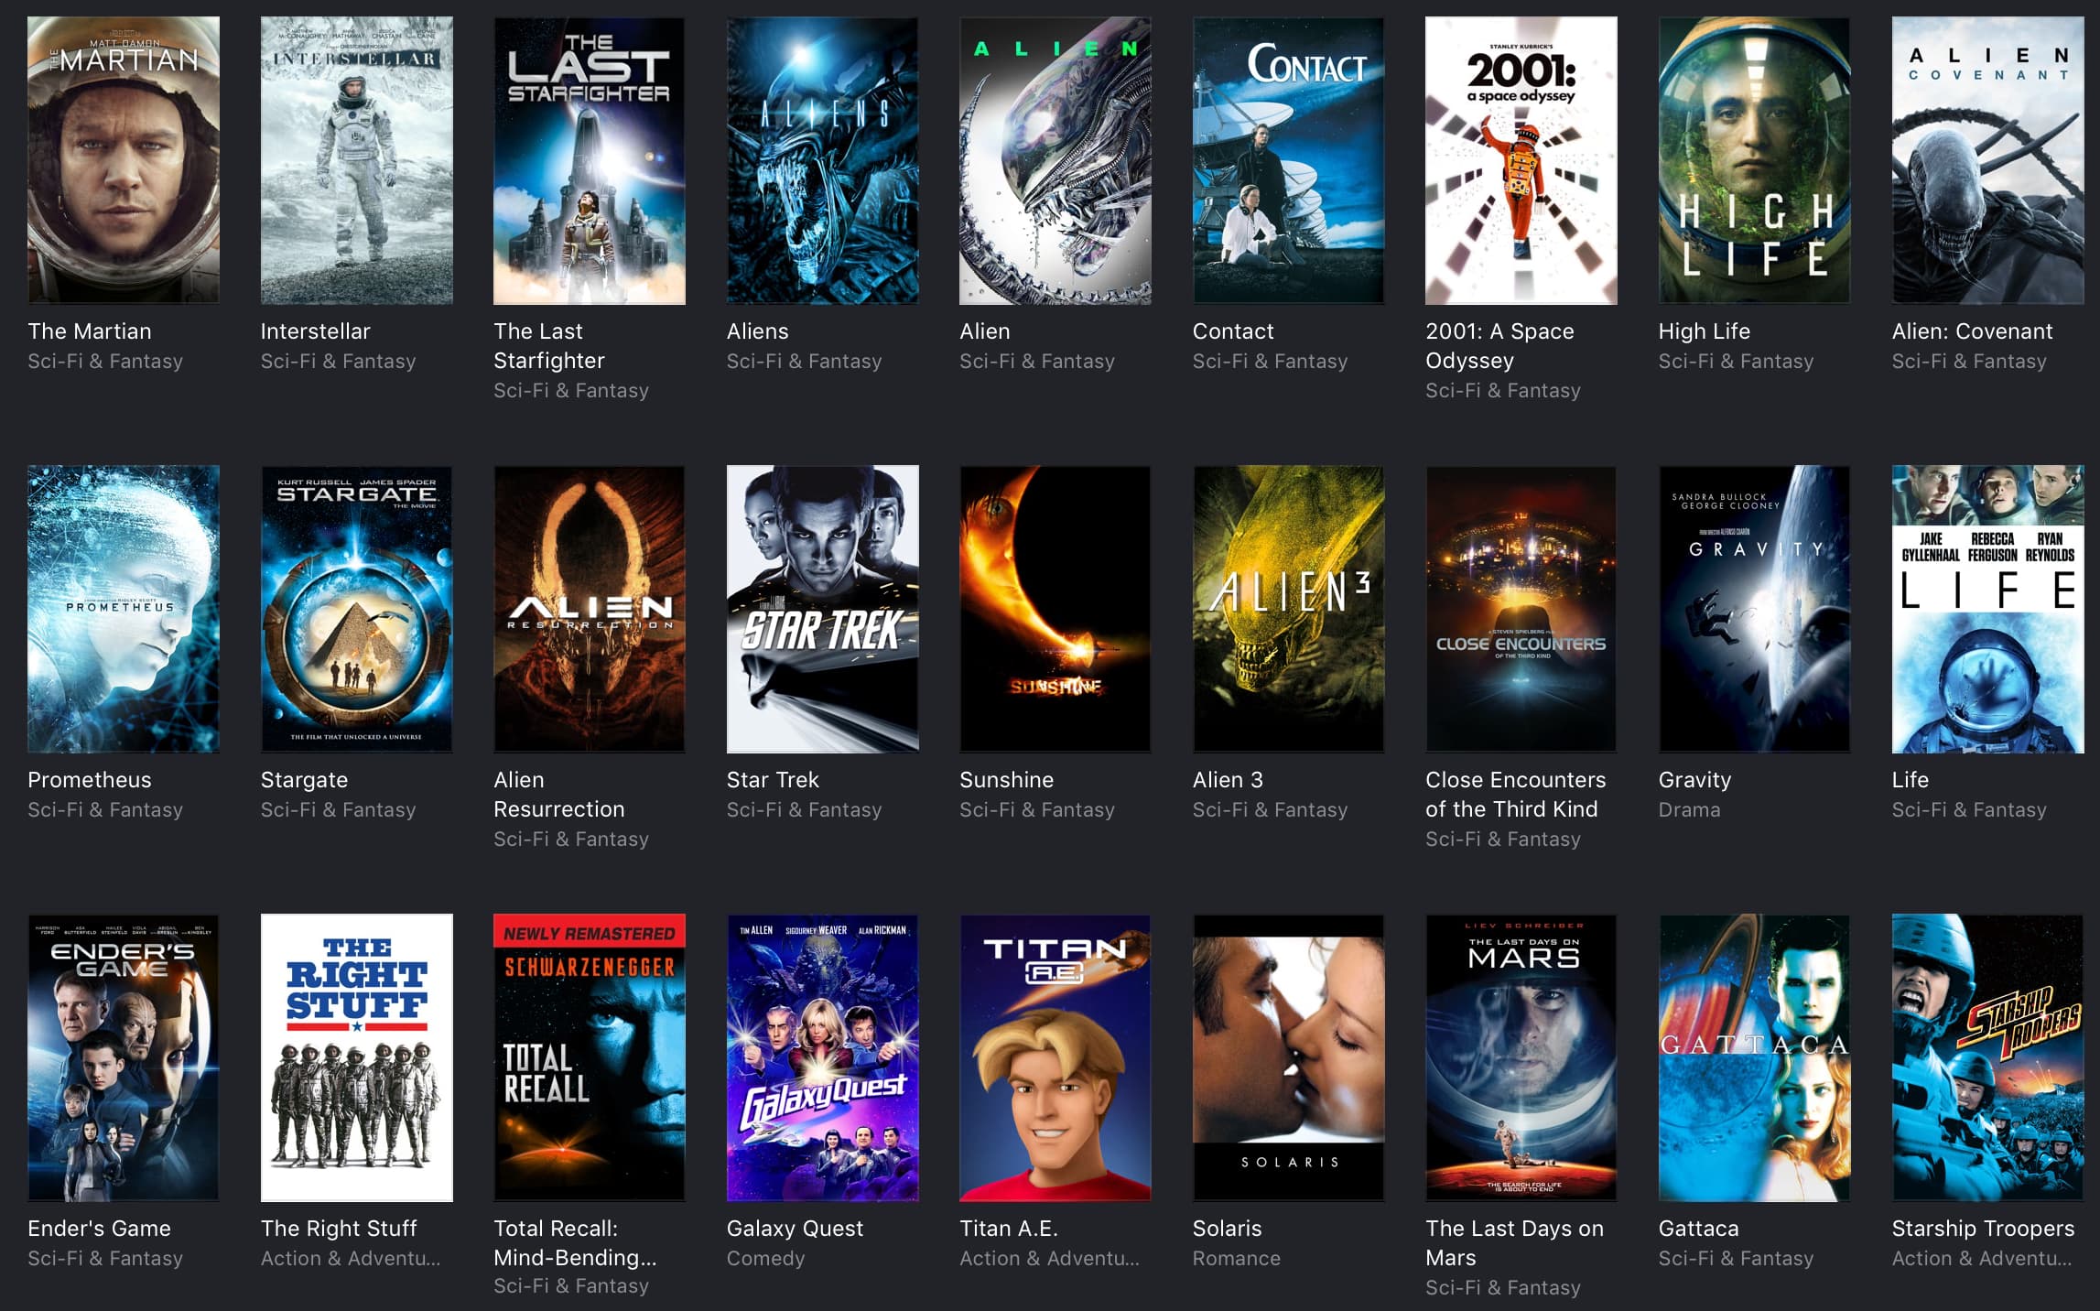This screenshot has width=2100, height=1311.
Task: Click the Star Trek movie poster
Action: (823, 609)
